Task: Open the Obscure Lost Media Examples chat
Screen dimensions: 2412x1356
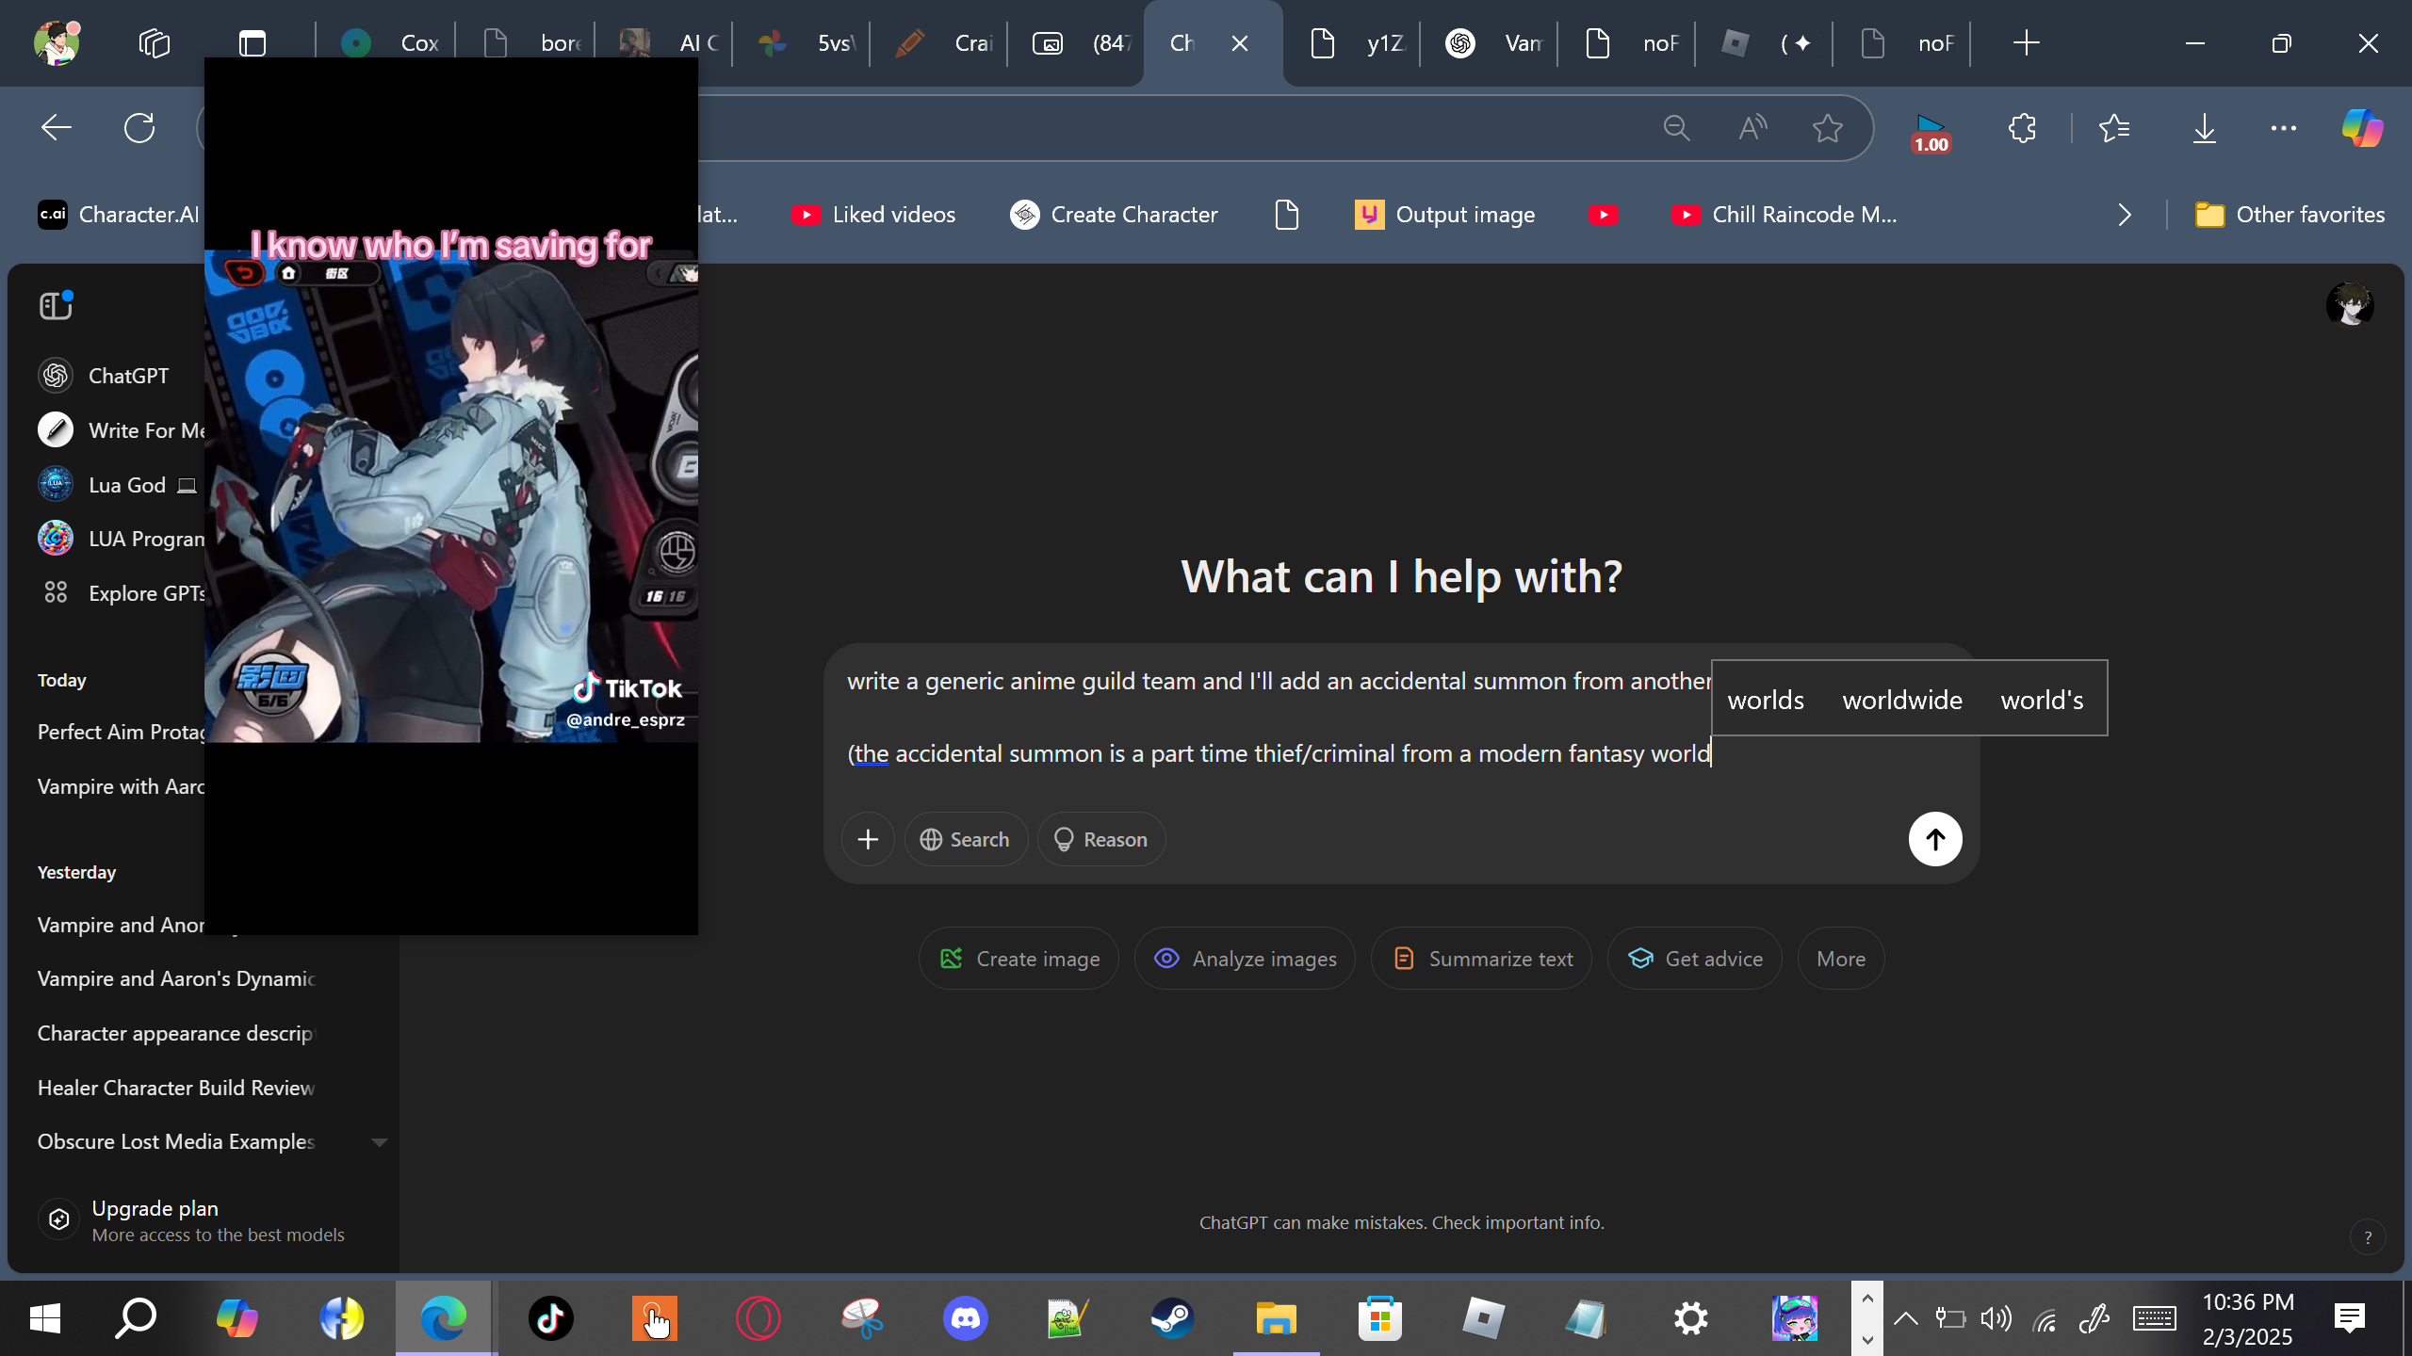Action: [176, 1141]
